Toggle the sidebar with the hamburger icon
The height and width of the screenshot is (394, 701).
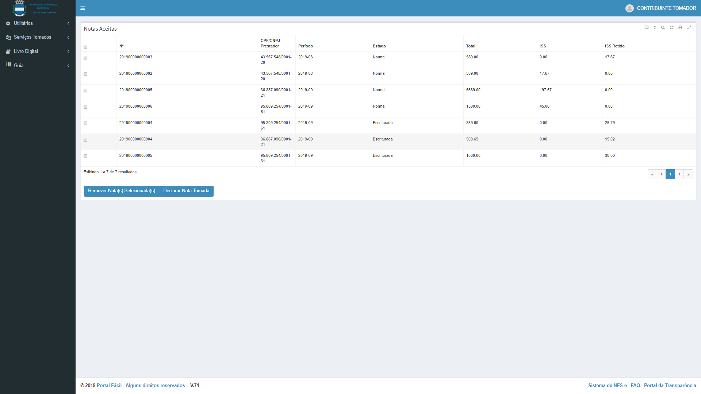[83, 8]
